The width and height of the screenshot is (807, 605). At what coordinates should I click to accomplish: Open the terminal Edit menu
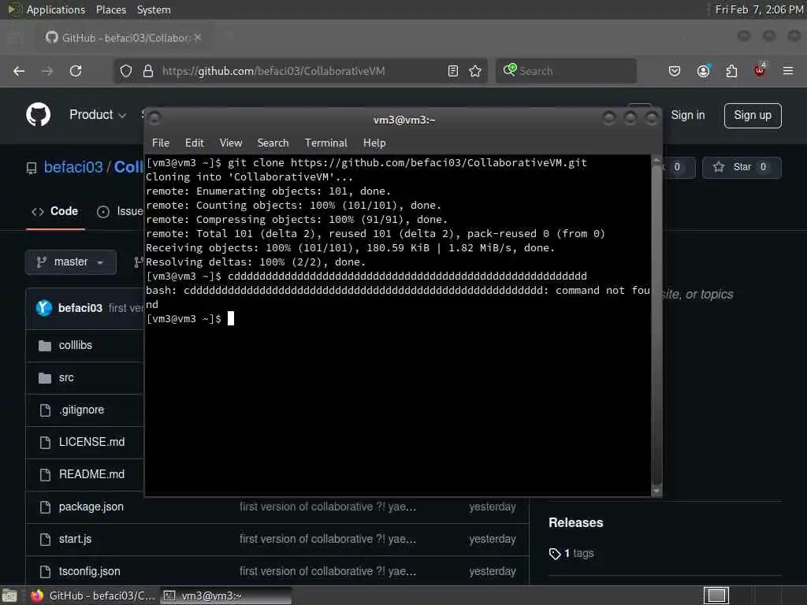point(194,143)
